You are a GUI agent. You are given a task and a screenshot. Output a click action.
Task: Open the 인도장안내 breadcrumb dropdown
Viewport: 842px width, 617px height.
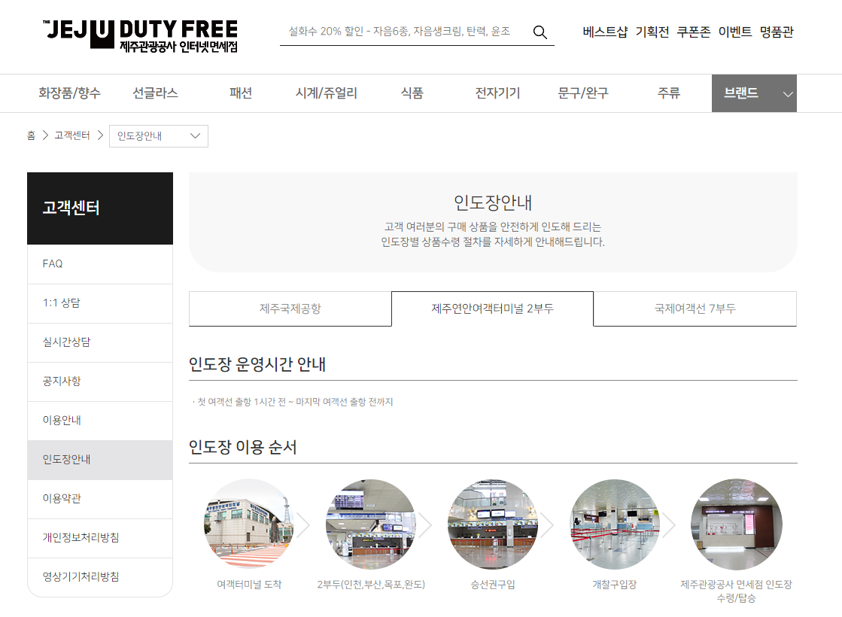tap(159, 136)
